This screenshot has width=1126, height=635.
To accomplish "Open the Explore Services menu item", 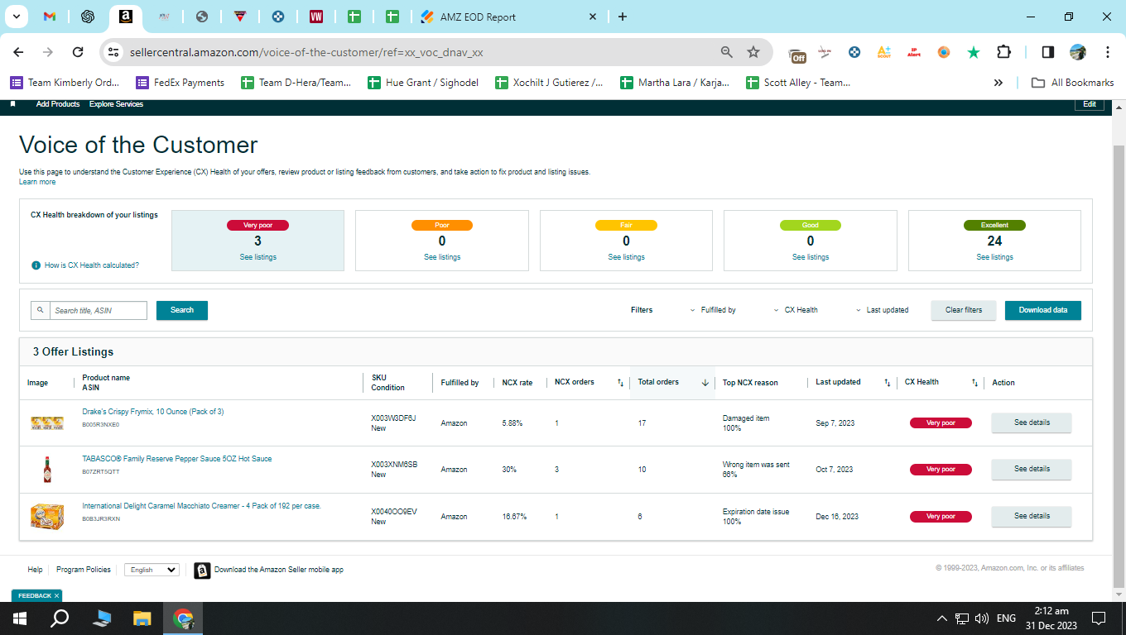I will tap(116, 104).
